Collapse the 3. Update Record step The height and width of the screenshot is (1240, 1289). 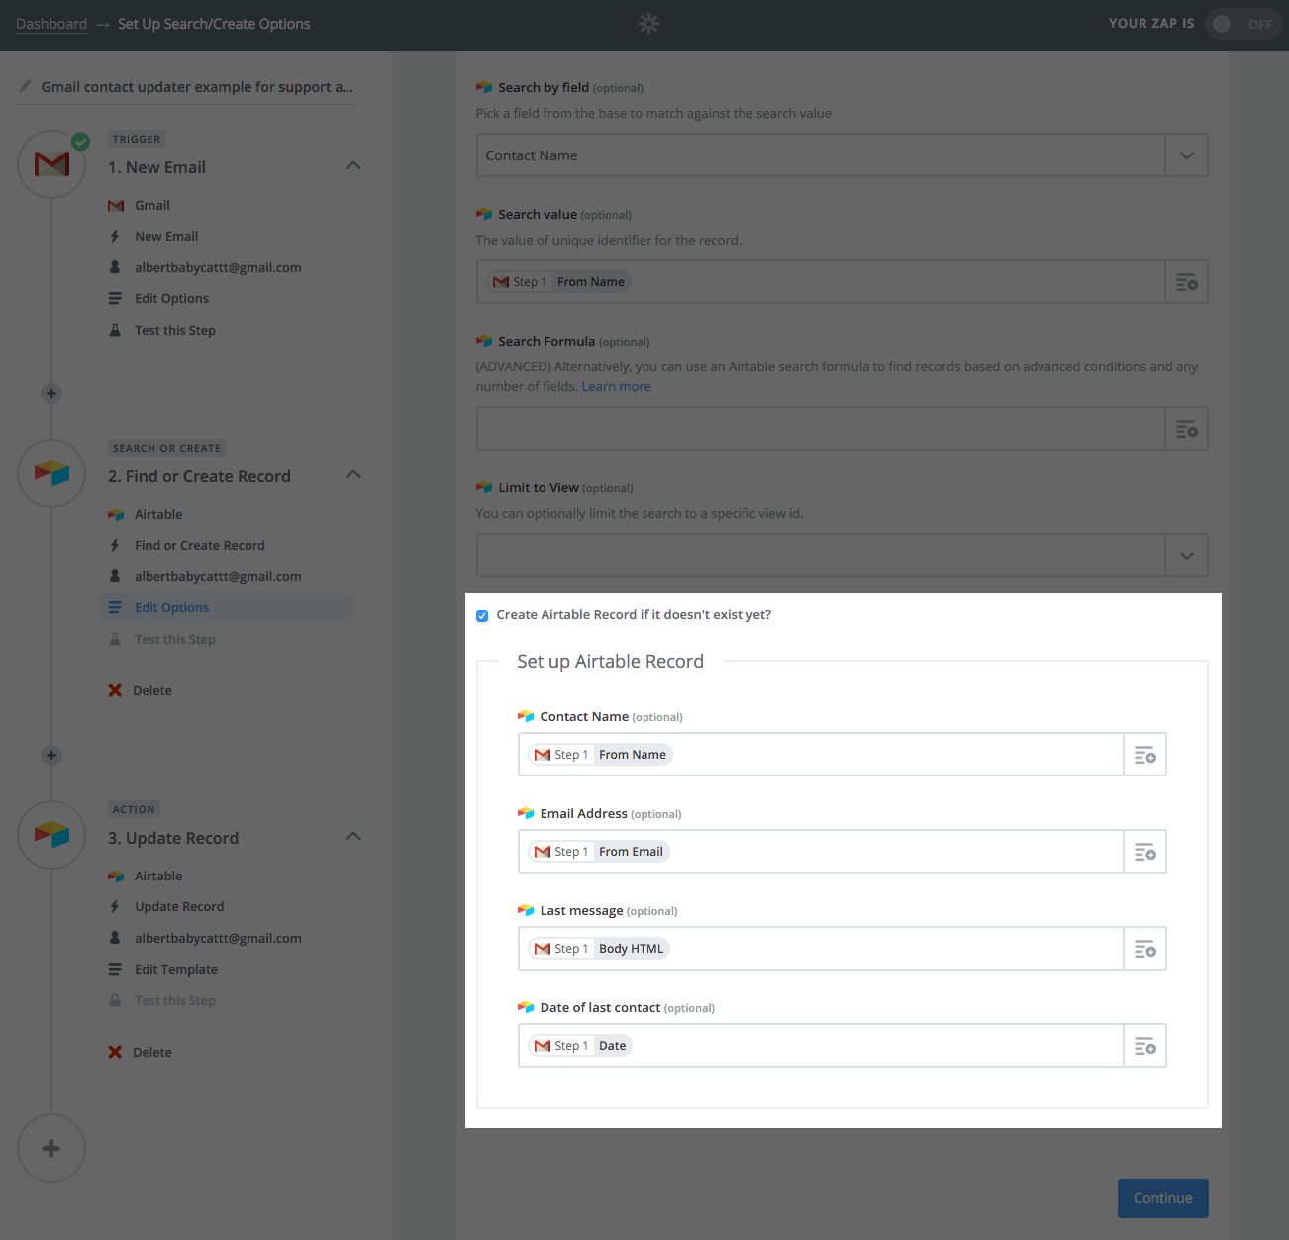coord(353,837)
